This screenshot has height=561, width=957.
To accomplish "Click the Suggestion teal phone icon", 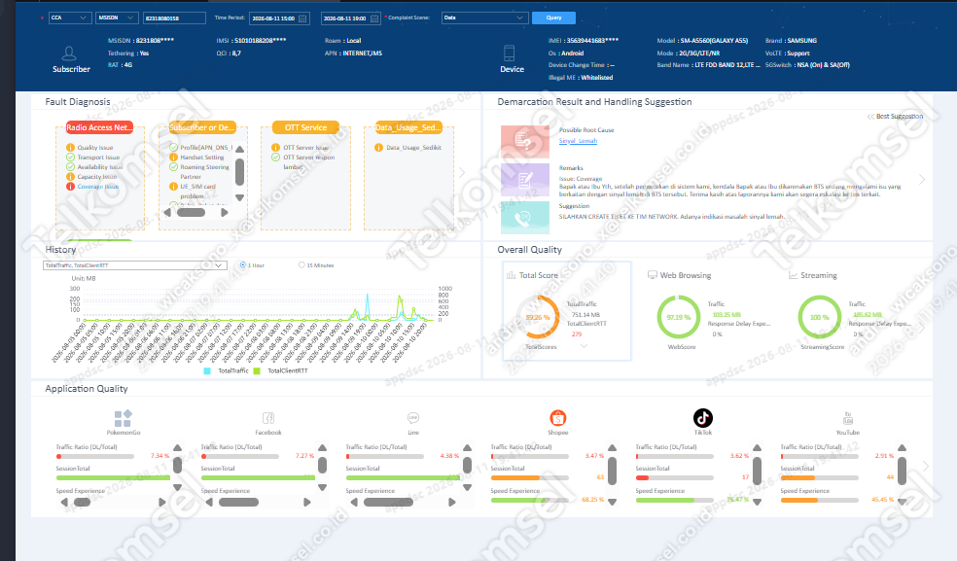I will pos(524,218).
